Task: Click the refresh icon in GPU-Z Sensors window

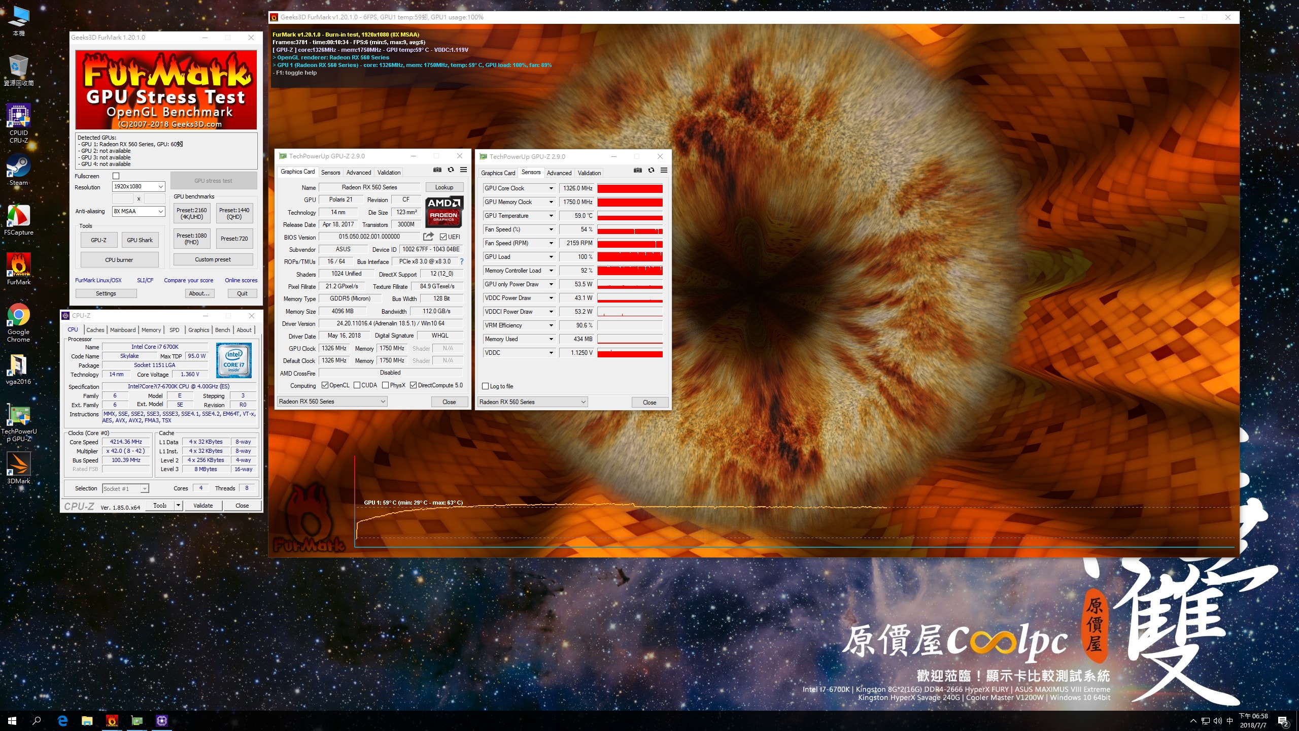Action: pos(651,171)
